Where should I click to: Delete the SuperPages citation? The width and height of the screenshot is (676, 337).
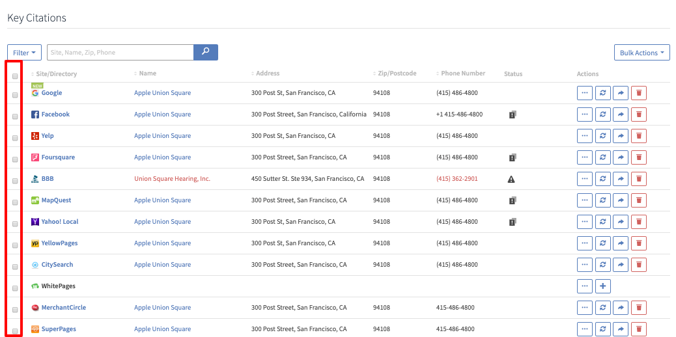point(639,329)
